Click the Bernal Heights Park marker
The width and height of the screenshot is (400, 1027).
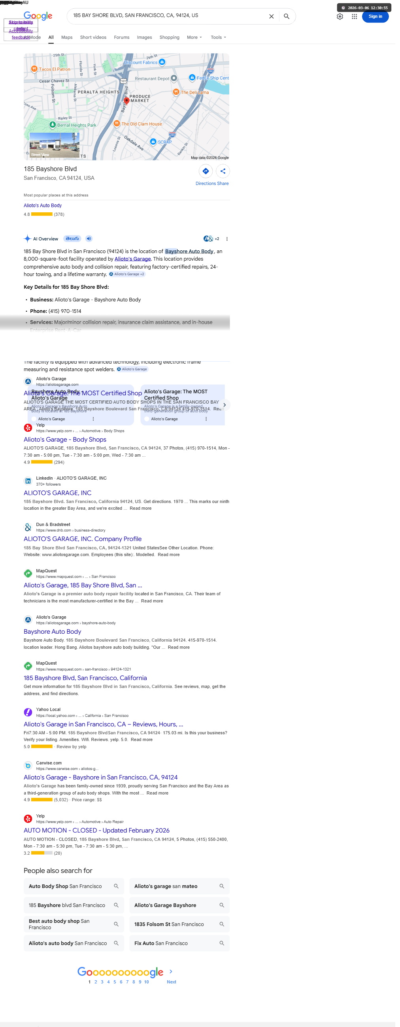(x=53, y=125)
